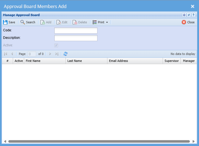
Task: Click the settings gear icon in panel header
Action: click(184, 15)
